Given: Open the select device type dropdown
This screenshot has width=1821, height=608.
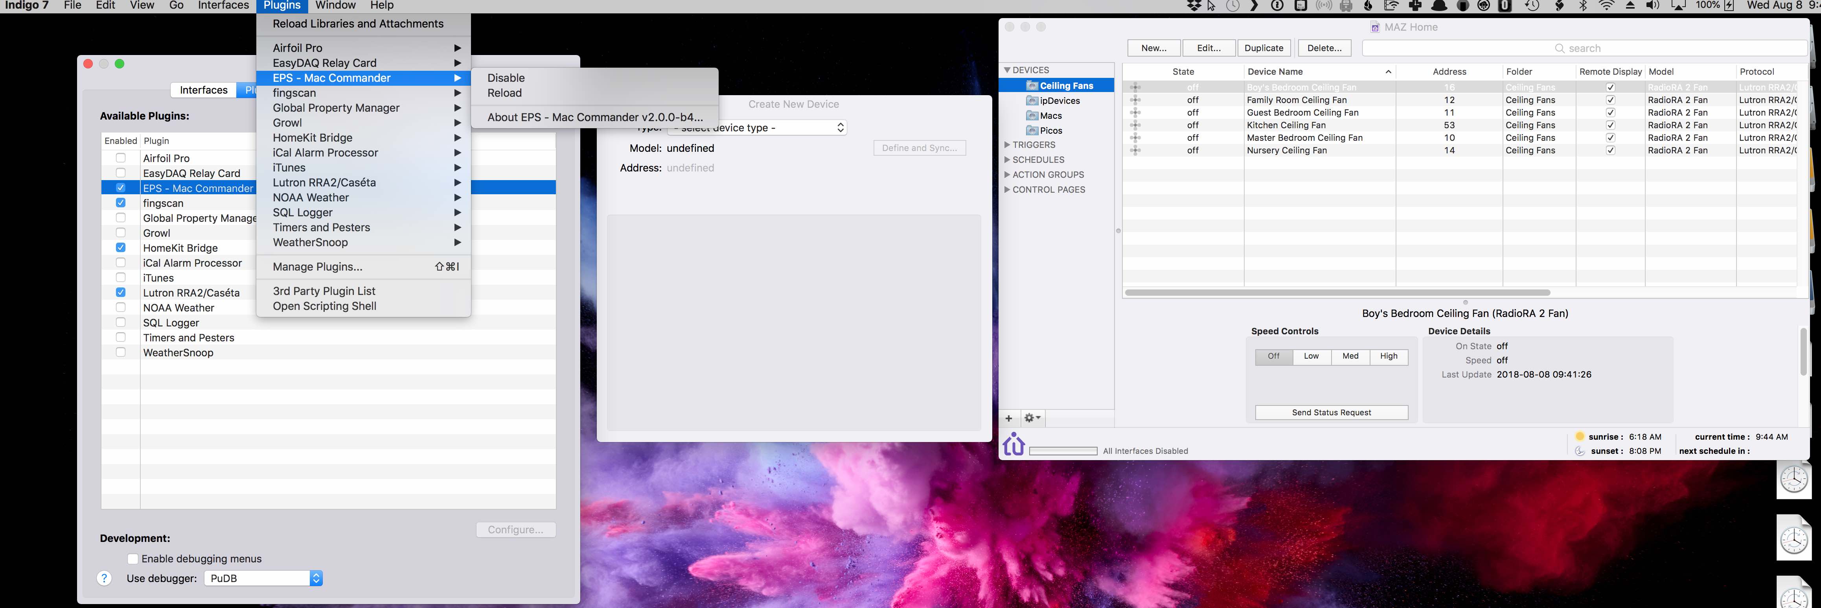Looking at the screenshot, I should pyautogui.click(x=756, y=128).
